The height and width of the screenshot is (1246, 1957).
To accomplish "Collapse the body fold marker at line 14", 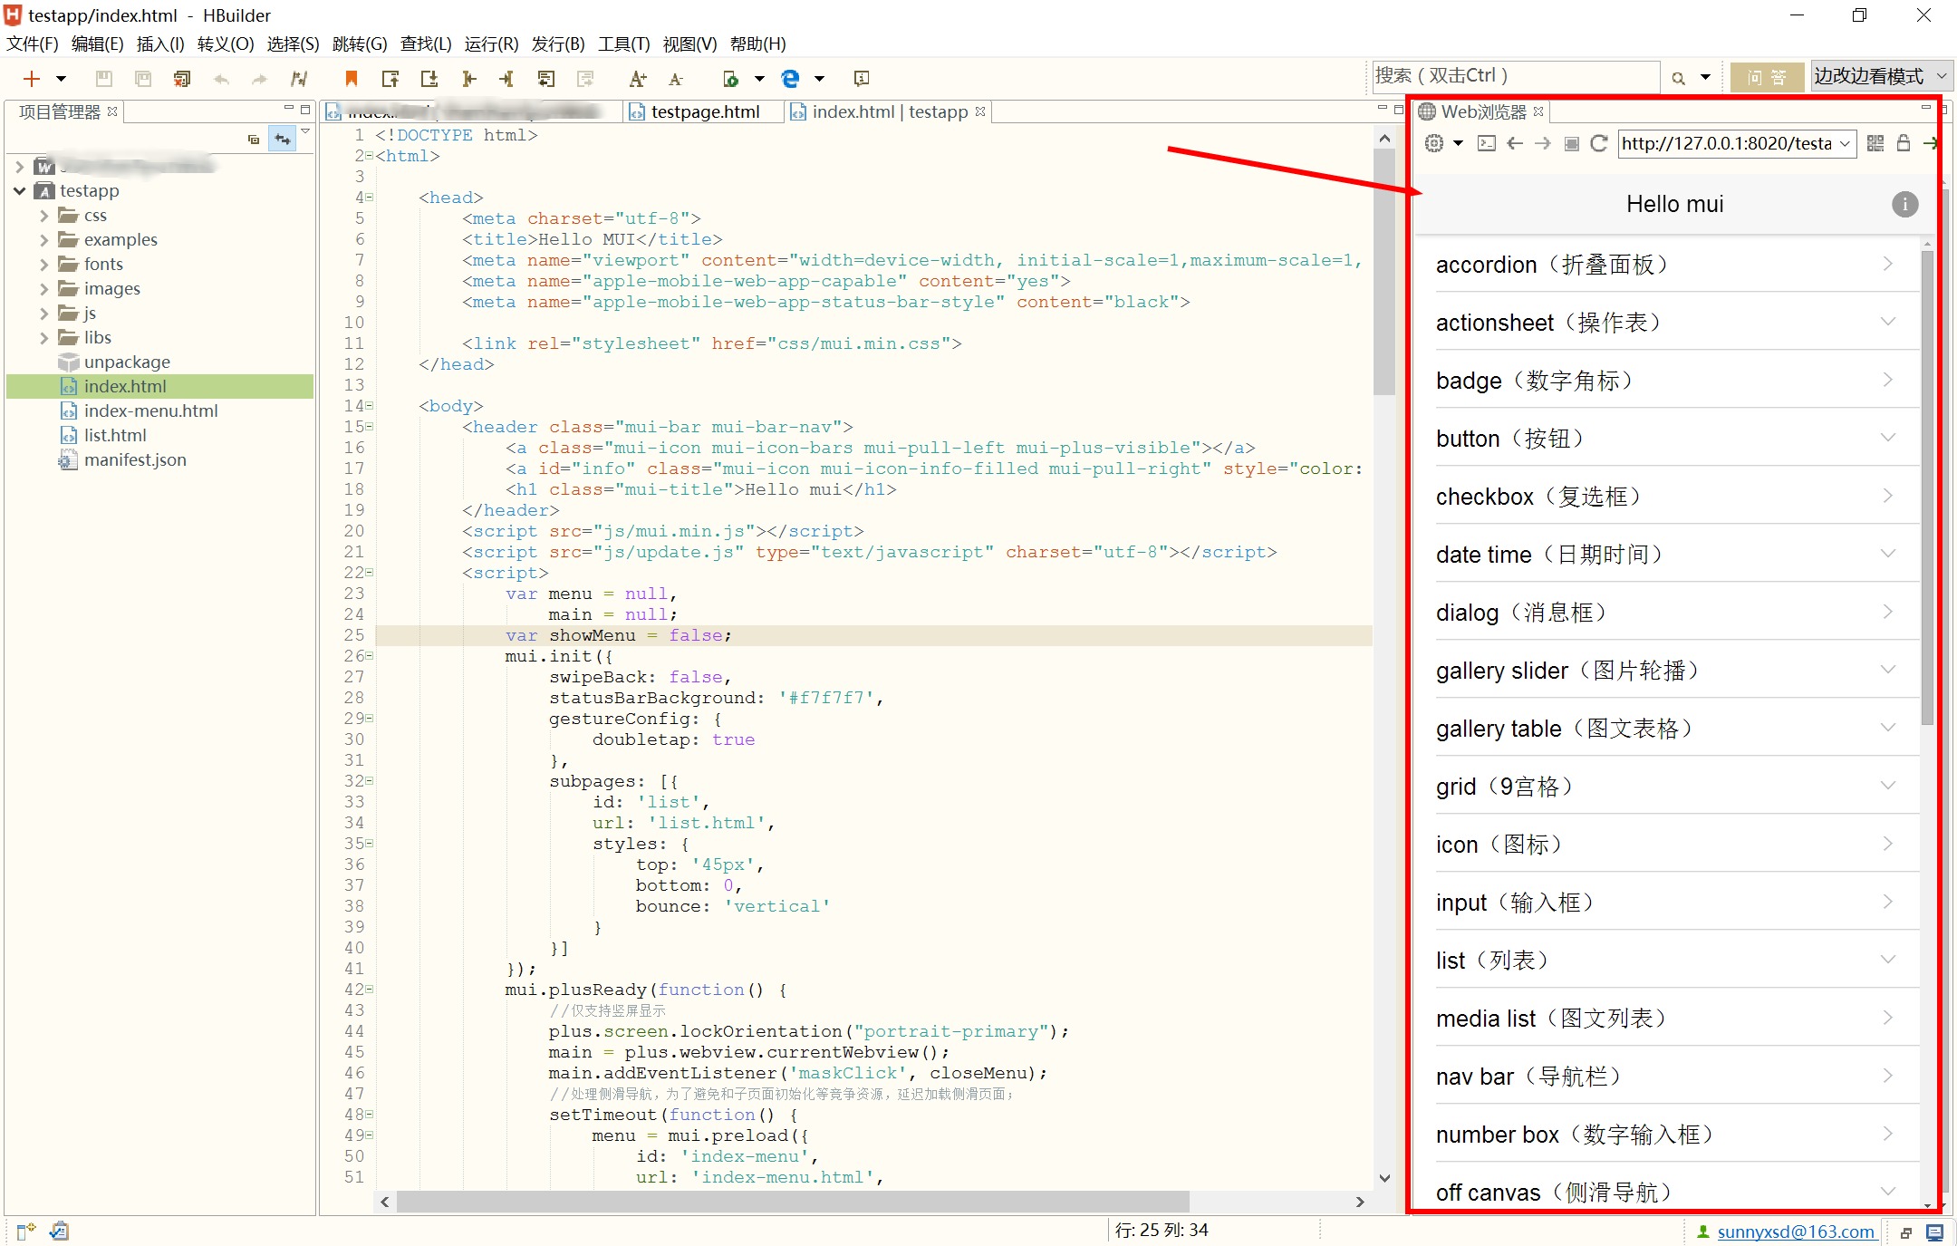I will pos(370,406).
